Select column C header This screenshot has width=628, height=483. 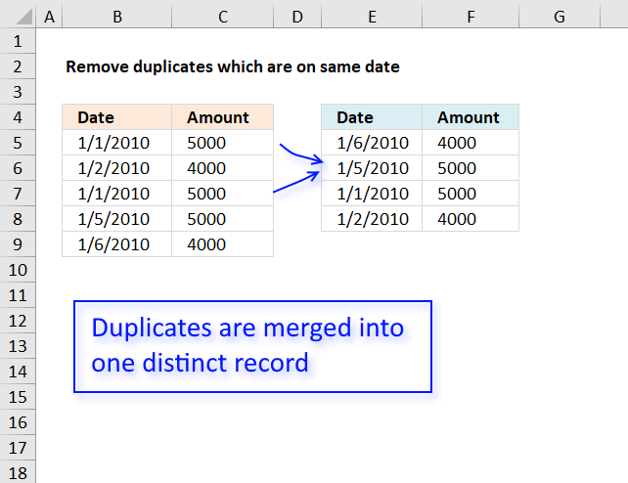click(x=223, y=17)
